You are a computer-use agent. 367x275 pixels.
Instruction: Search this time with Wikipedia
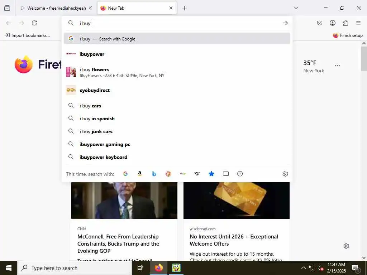tap(197, 174)
